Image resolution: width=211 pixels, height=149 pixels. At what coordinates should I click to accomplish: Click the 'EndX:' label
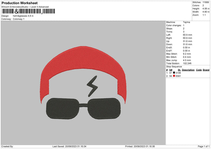click(x=169, y=47)
